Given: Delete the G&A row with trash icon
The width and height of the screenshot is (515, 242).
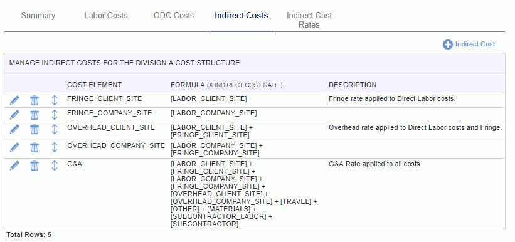Looking at the screenshot, I should 35,166.
